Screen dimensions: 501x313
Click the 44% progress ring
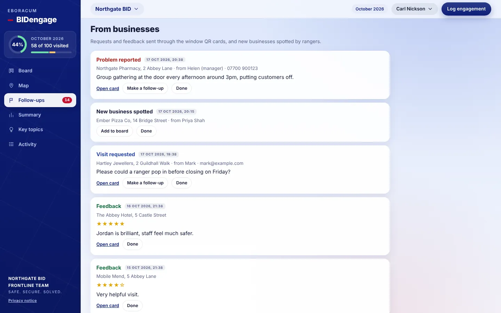point(18,45)
